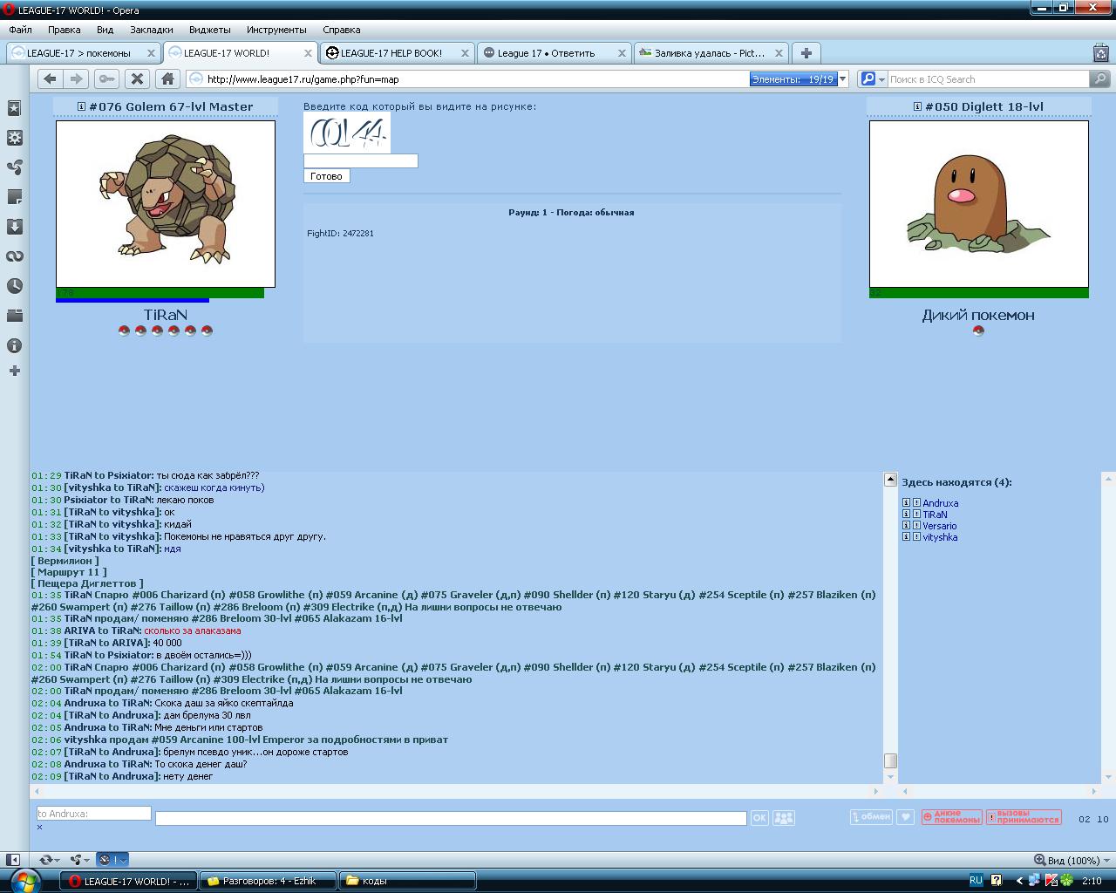Click the 'обмен' trade button
The height and width of the screenshot is (893, 1116).
(871, 817)
